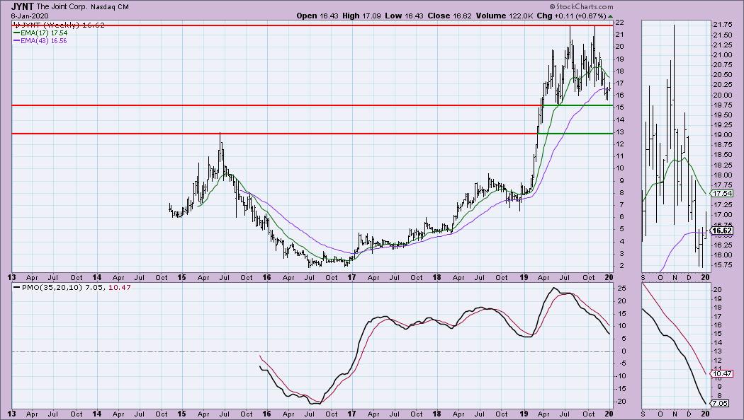Click the 7.05 PMO tag in right panel
Screen dimensions: 744x420
click(721, 404)
